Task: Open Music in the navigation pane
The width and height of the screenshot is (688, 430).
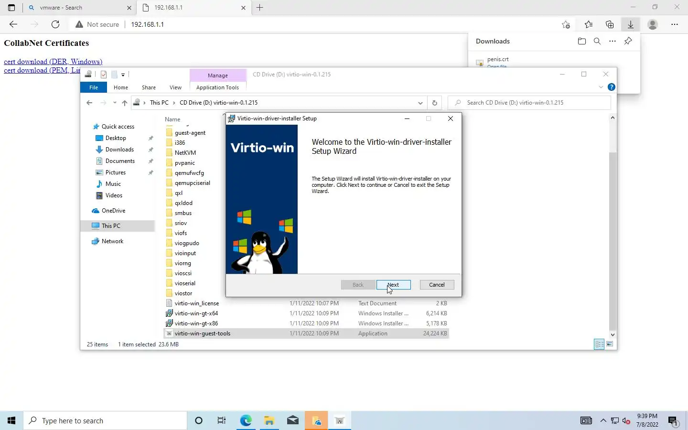Action: click(x=113, y=184)
